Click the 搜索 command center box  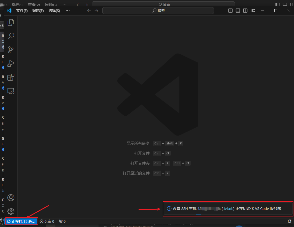pyautogui.click(x=158, y=11)
